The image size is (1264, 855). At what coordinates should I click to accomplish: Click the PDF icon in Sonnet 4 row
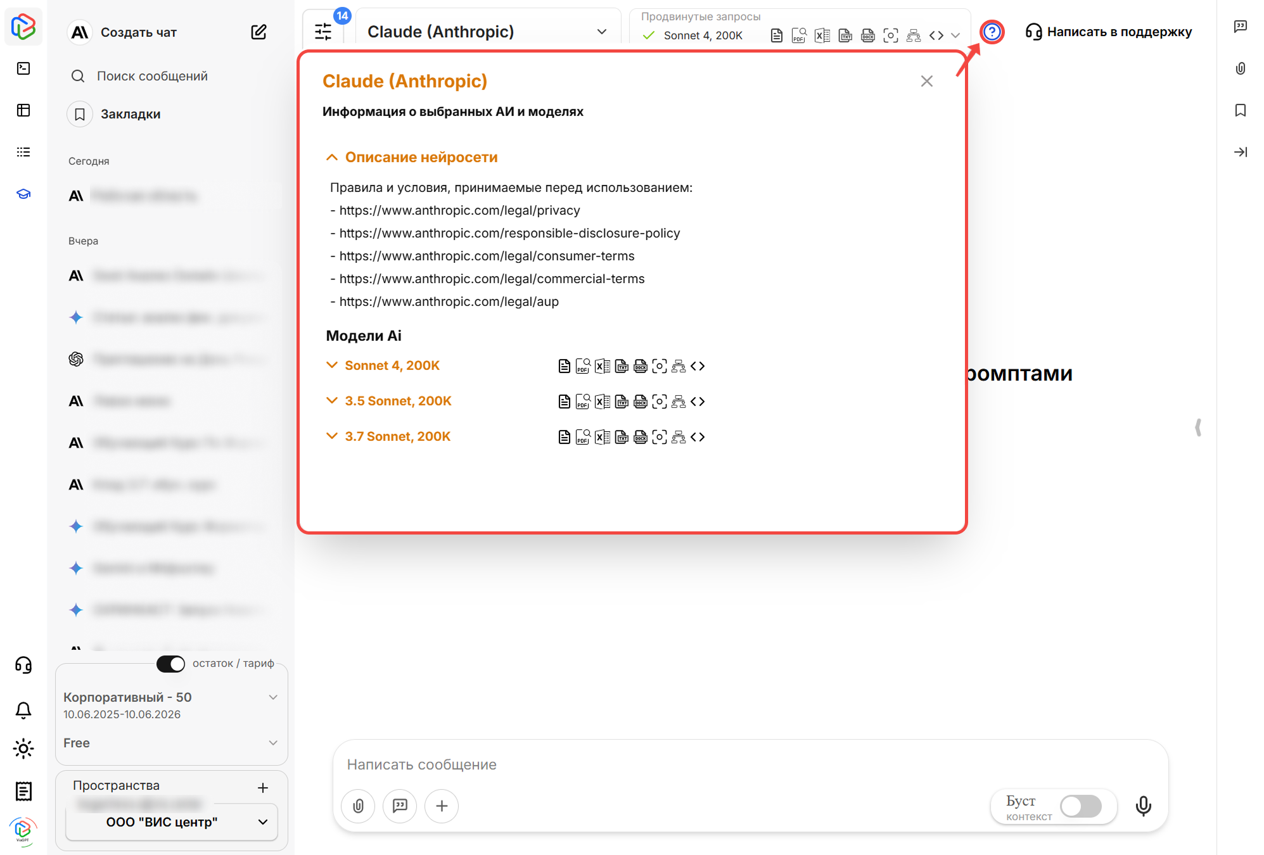[x=583, y=366]
